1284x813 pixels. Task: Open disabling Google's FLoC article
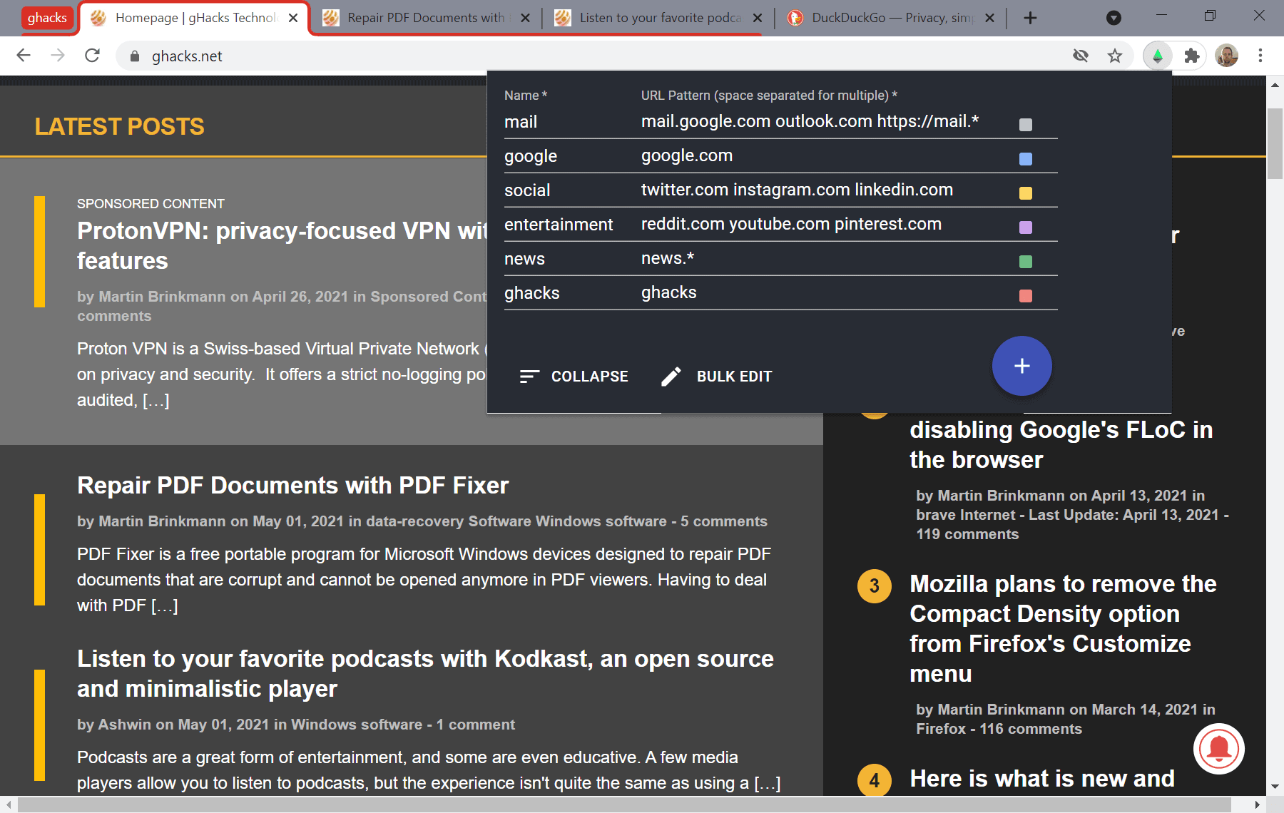(1061, 444)
